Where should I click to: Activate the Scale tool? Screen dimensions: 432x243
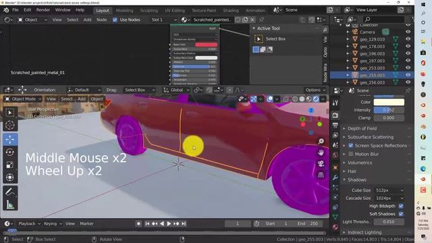coord(10,165)
